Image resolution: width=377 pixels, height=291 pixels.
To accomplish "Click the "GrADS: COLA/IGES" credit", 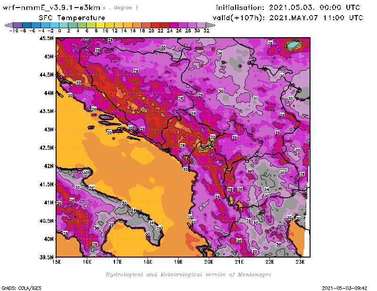I will pyautogui.click(x=21, y=288).
